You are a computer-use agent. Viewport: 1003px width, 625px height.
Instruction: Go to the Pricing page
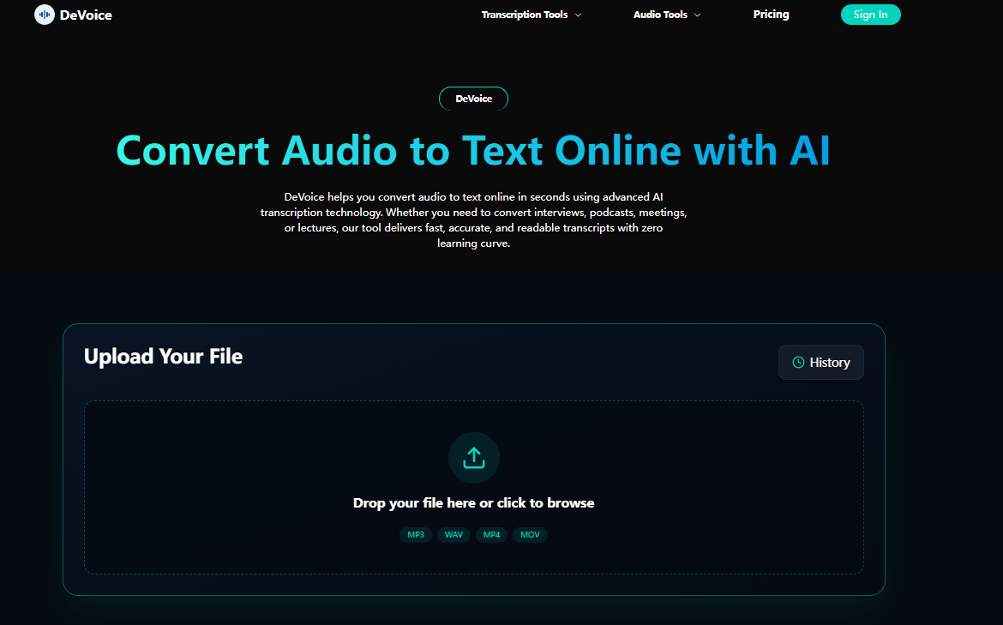pos(771,15)
